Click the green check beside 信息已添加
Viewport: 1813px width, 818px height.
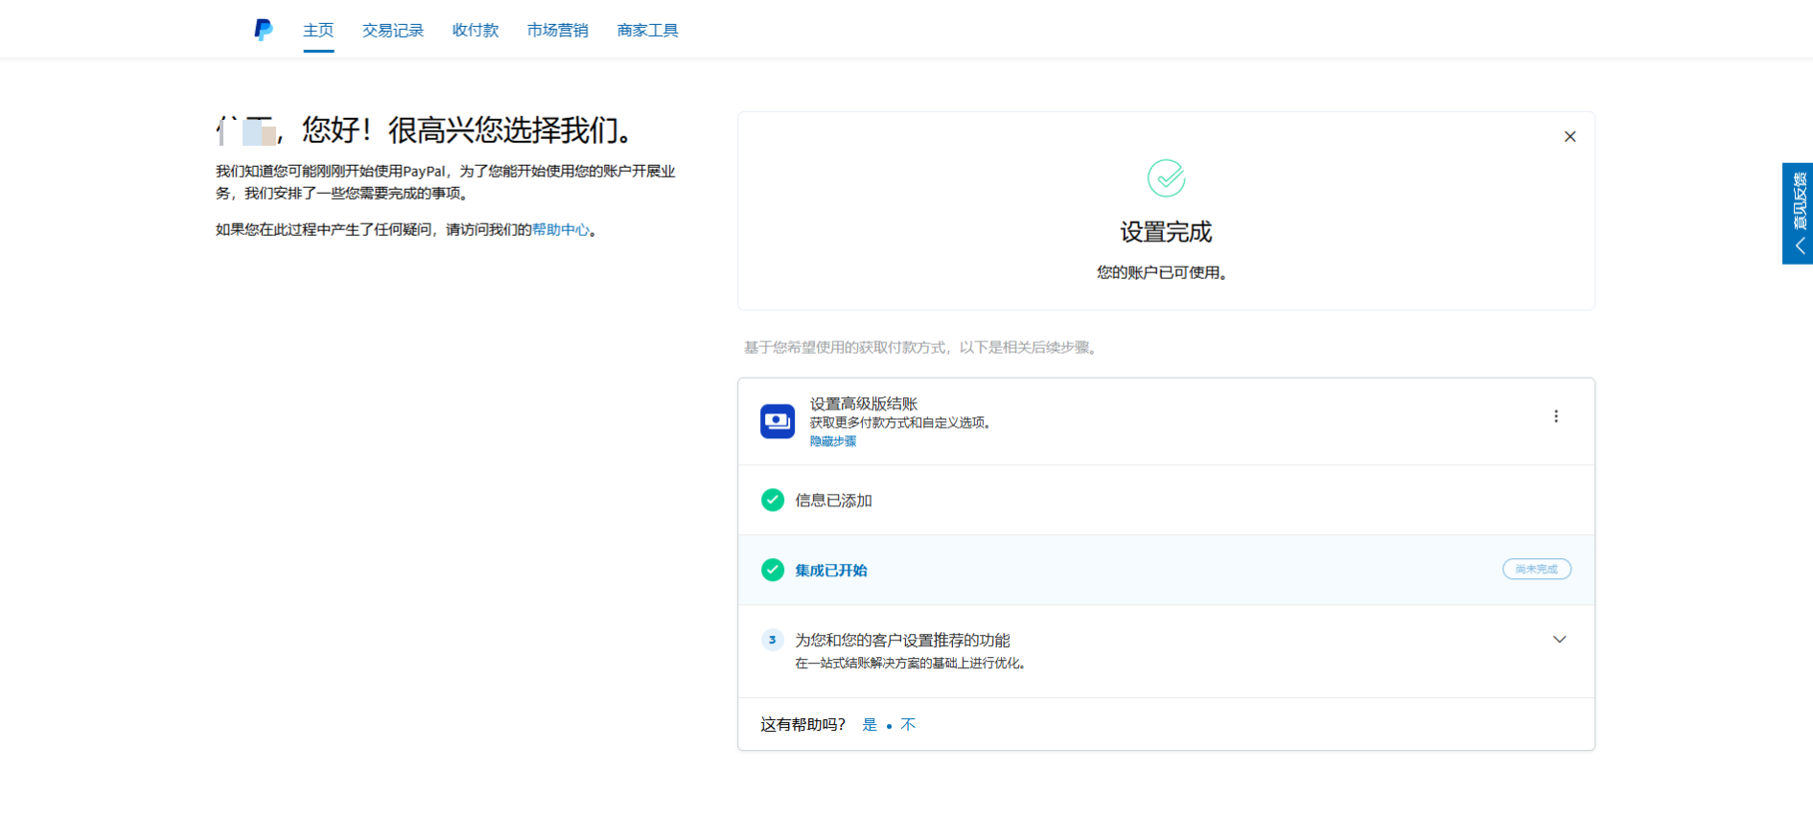tap(773, 501)
